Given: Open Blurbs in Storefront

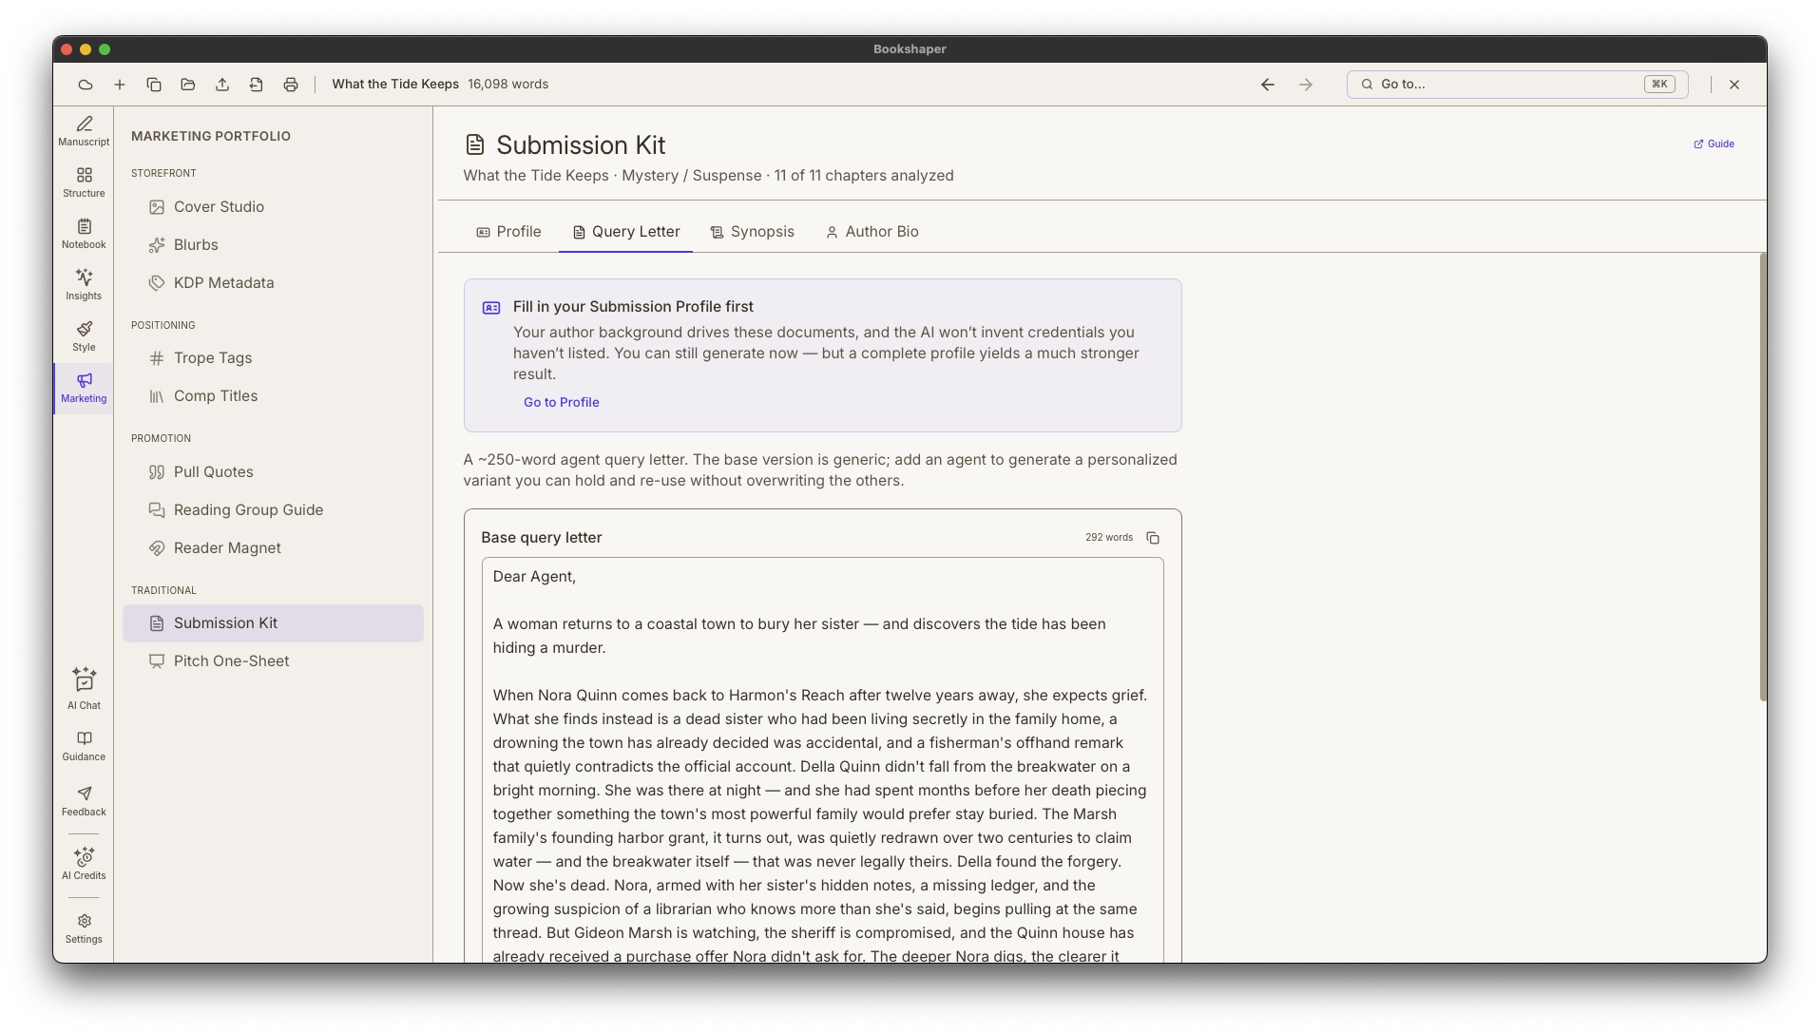Looking at the screenshot, I should click(273, 245).
